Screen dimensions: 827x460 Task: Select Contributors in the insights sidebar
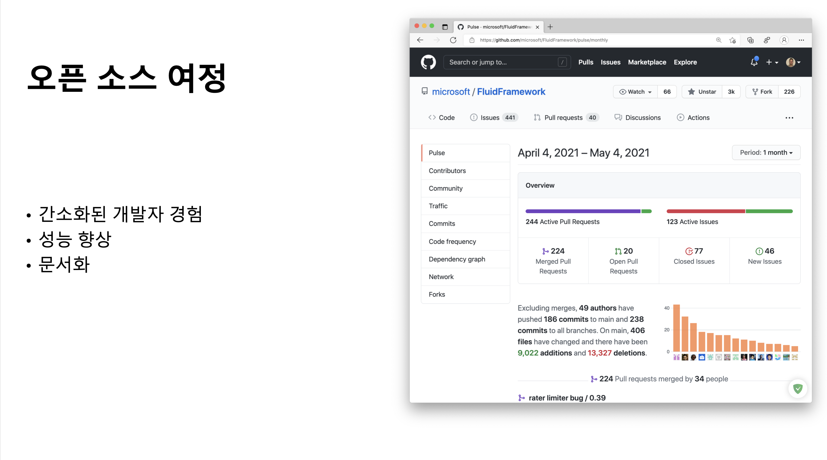(x=447, y=170)
